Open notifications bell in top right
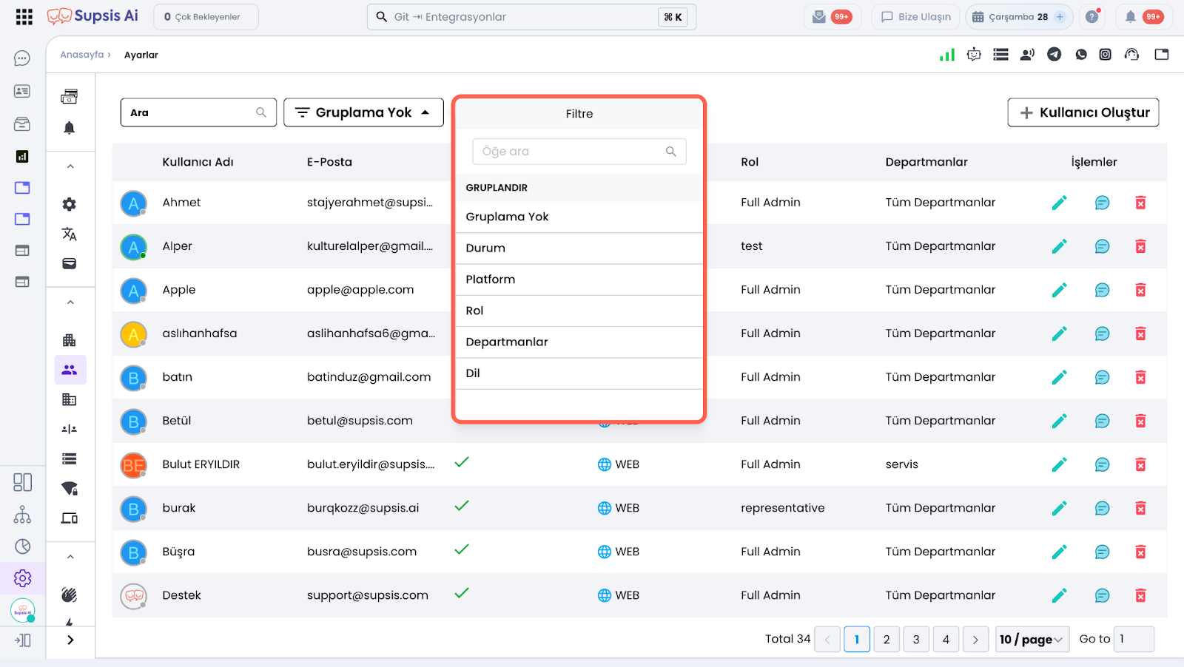 coord(1130,17)
